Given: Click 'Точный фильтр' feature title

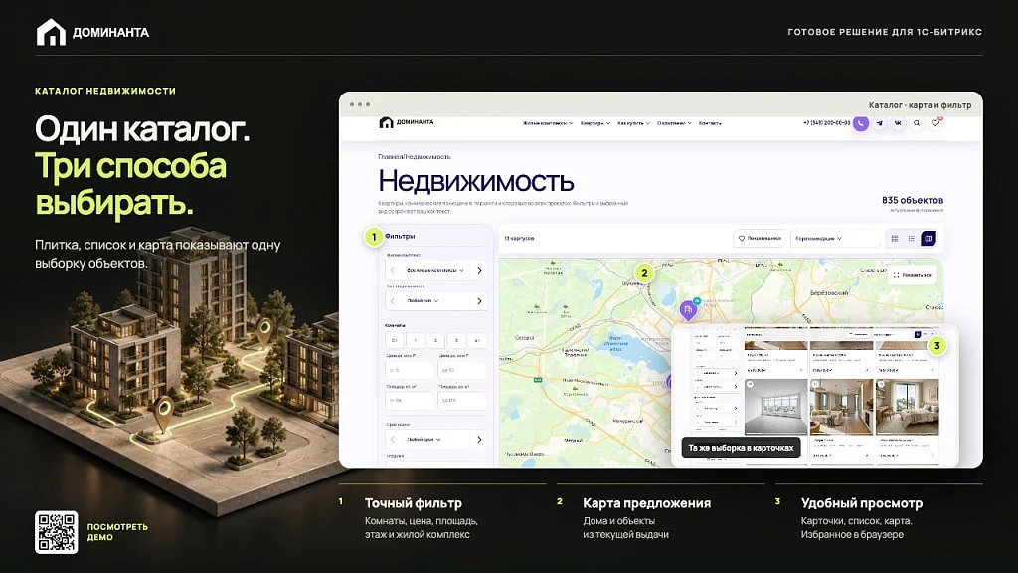Looking at the screenshot, I should [414, 503].
